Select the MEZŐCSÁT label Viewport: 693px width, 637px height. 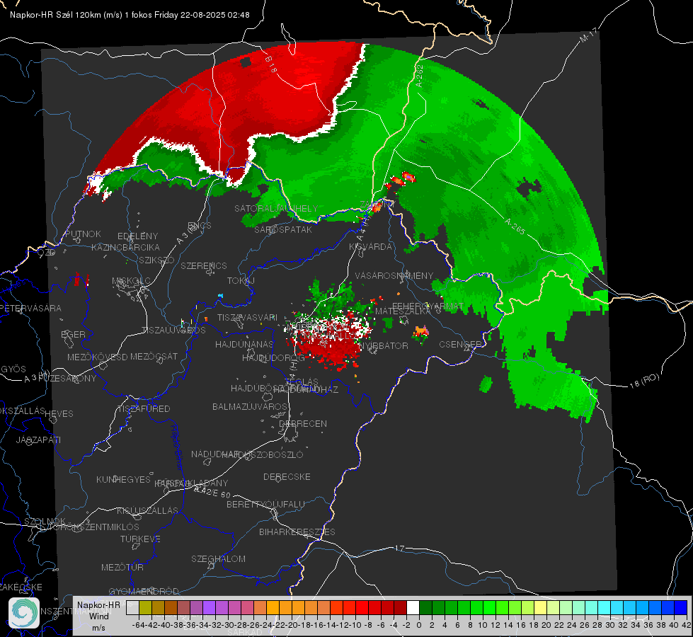click(x=154, y=356)
